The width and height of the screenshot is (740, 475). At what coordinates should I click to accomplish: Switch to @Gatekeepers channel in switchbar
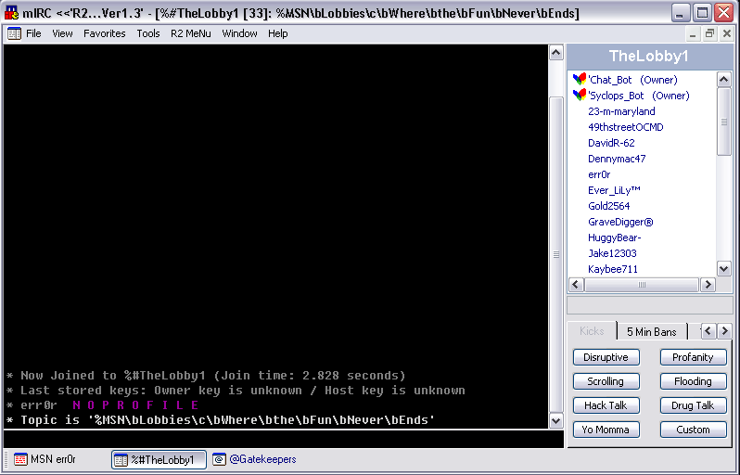(255, 459)
